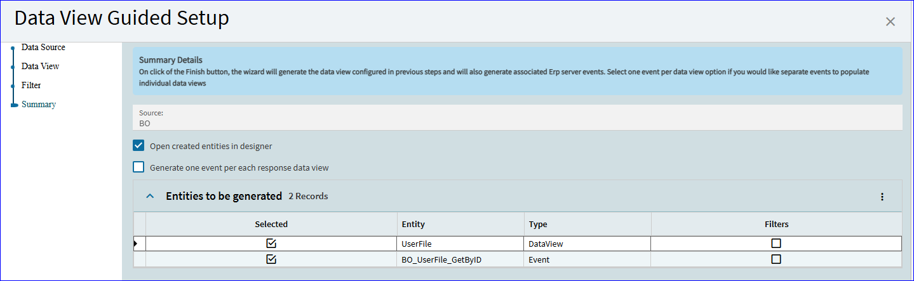914x281 pixels.
Task: Enable Generate one event per response data view
Action: pos(138,167)
